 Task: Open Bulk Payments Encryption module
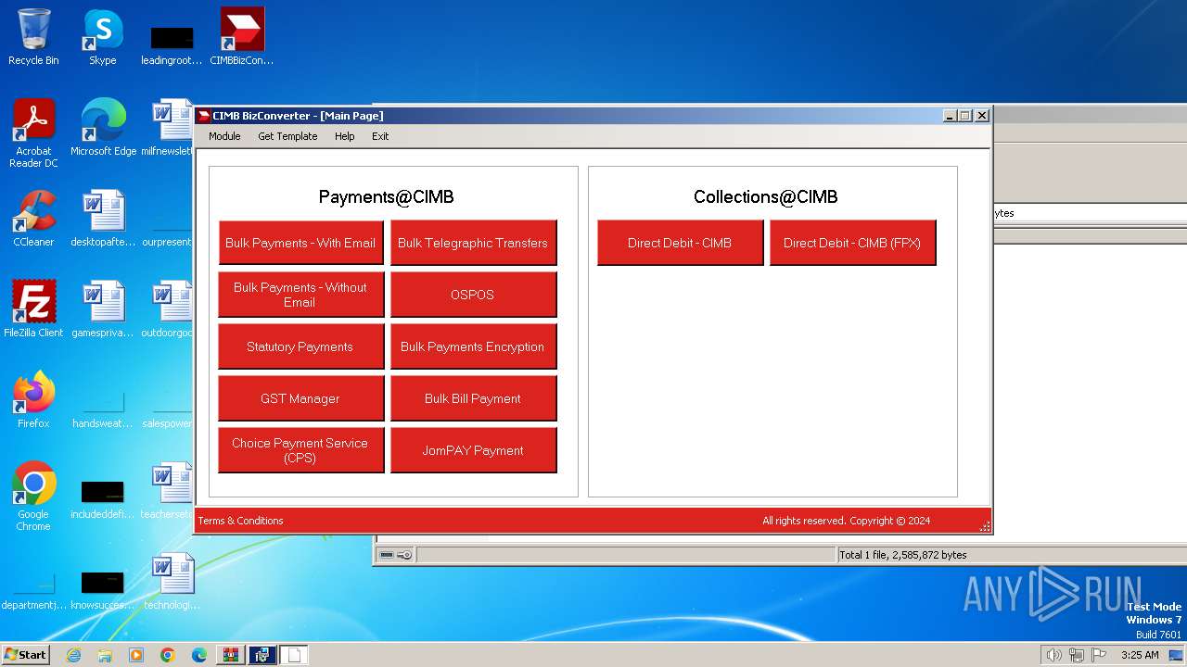click(473, 346)
